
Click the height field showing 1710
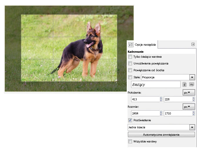pos(178,113)
